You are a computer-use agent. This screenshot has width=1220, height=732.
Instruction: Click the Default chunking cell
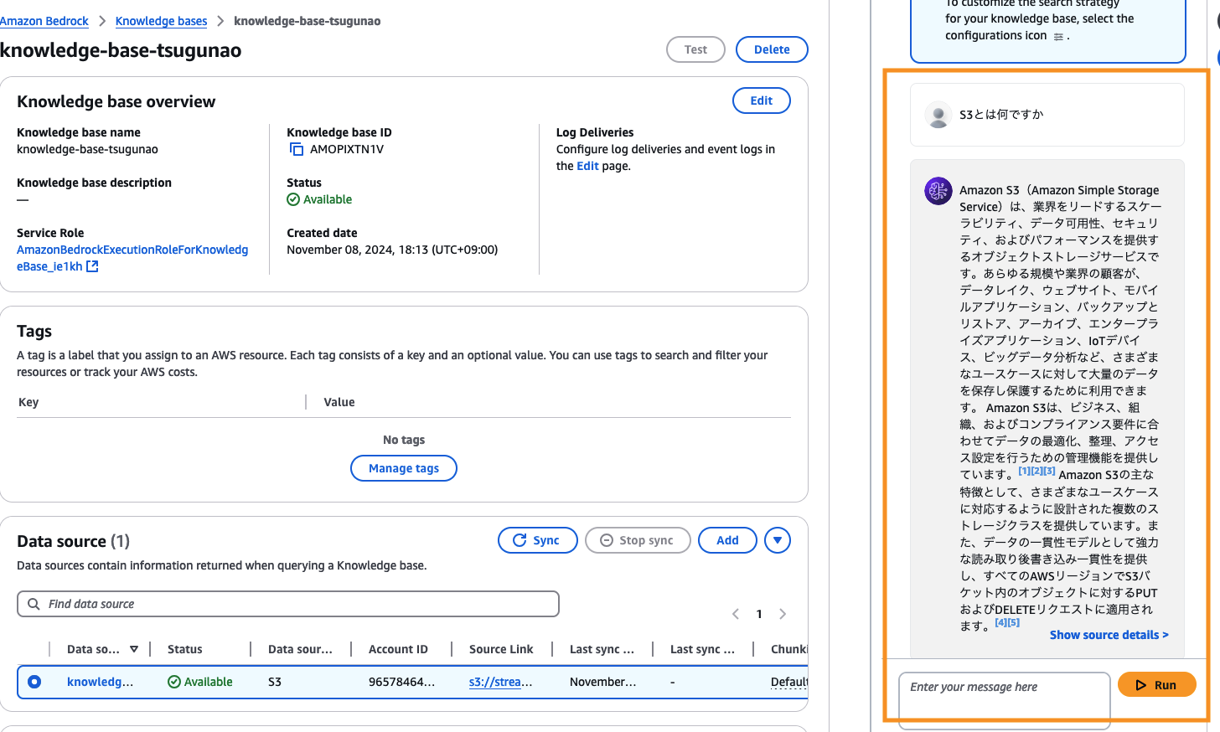click(788, 682)
